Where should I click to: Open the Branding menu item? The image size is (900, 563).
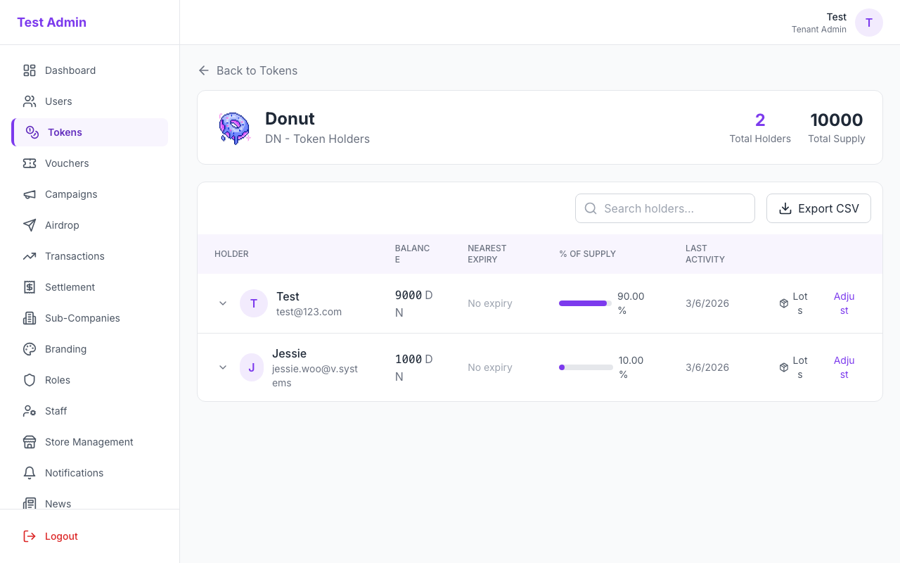(65, 349)
